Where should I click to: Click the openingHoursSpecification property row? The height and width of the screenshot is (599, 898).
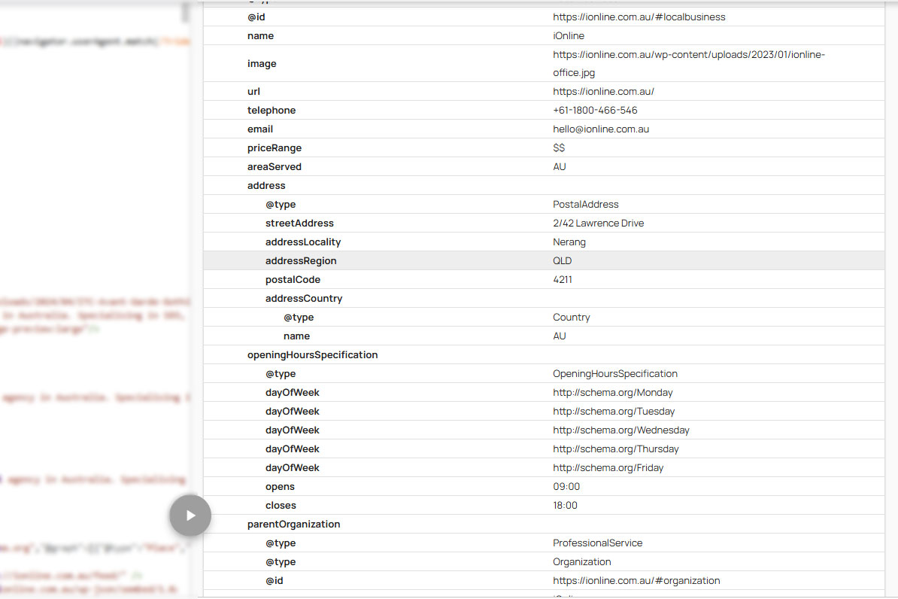[x=544, y=355]
